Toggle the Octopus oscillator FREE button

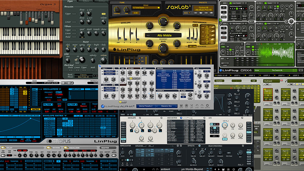click(64, 100)
